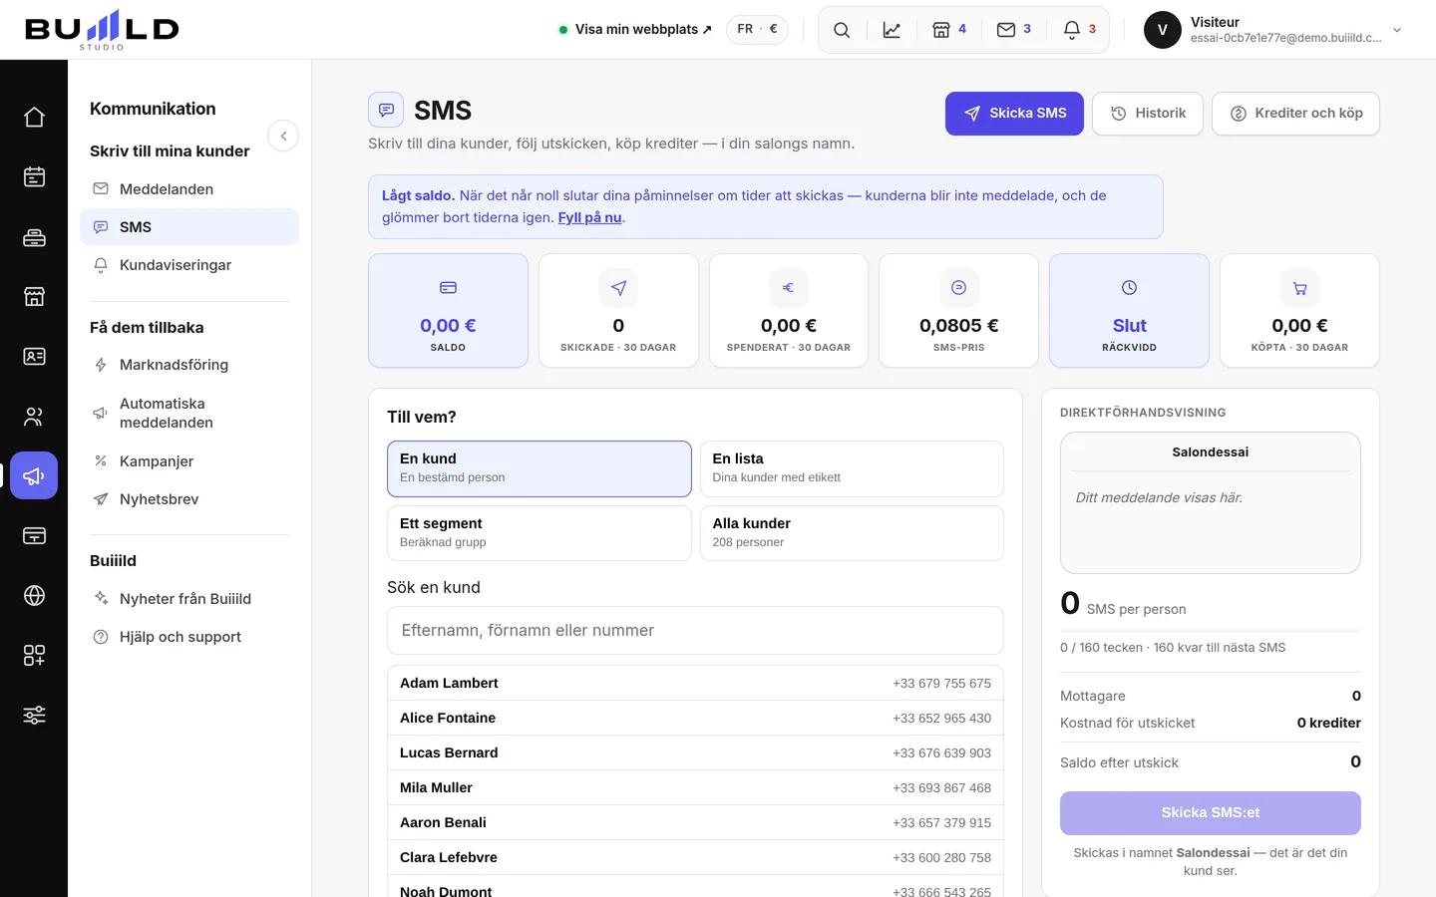This screenshot has width=1436, height=897.
Task: Open the contact card icon in the sidebar
Action: [x=34, y=356]
